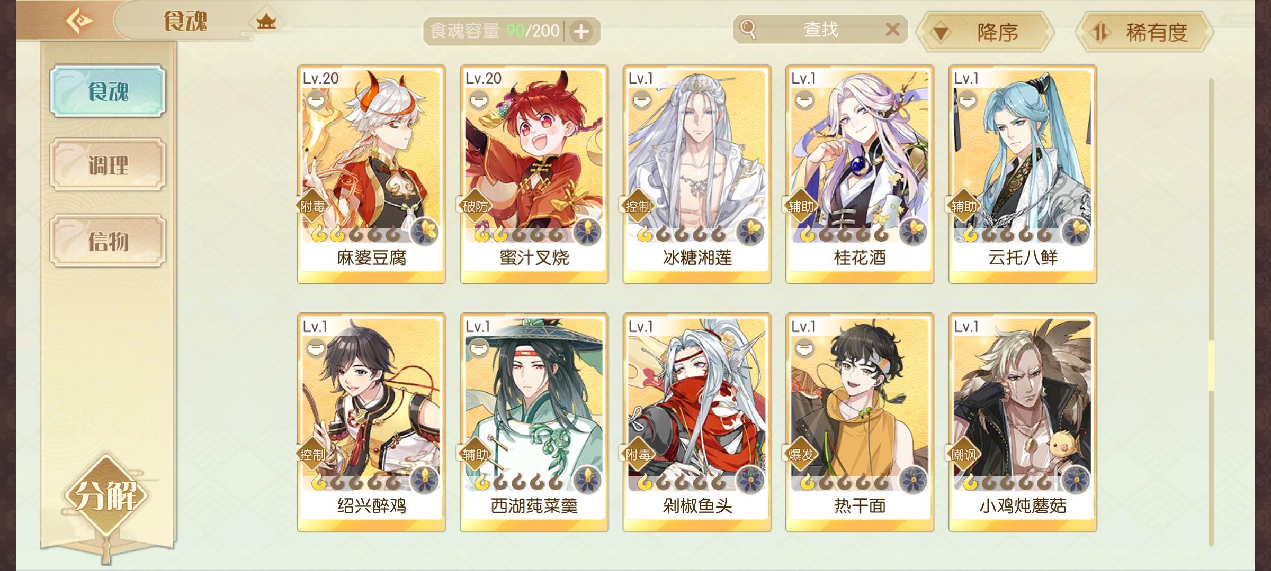This screenshot has width=1271, height=571.
Task: Toggle the 降序 sort order
Action: [985, 32]
